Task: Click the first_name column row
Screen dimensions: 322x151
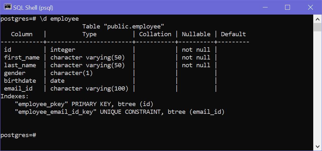Action: click(22, 58)
